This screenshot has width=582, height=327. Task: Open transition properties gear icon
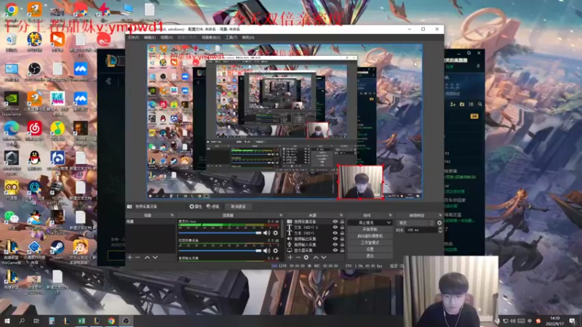tap(439, 223)
